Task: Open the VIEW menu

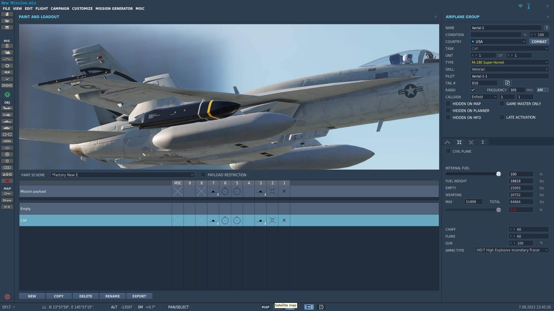Action: pyautogui.click(x=17, y=9)
